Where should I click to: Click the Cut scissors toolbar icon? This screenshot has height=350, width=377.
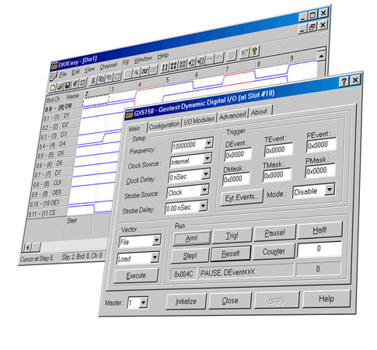click(x=93, y=80)
